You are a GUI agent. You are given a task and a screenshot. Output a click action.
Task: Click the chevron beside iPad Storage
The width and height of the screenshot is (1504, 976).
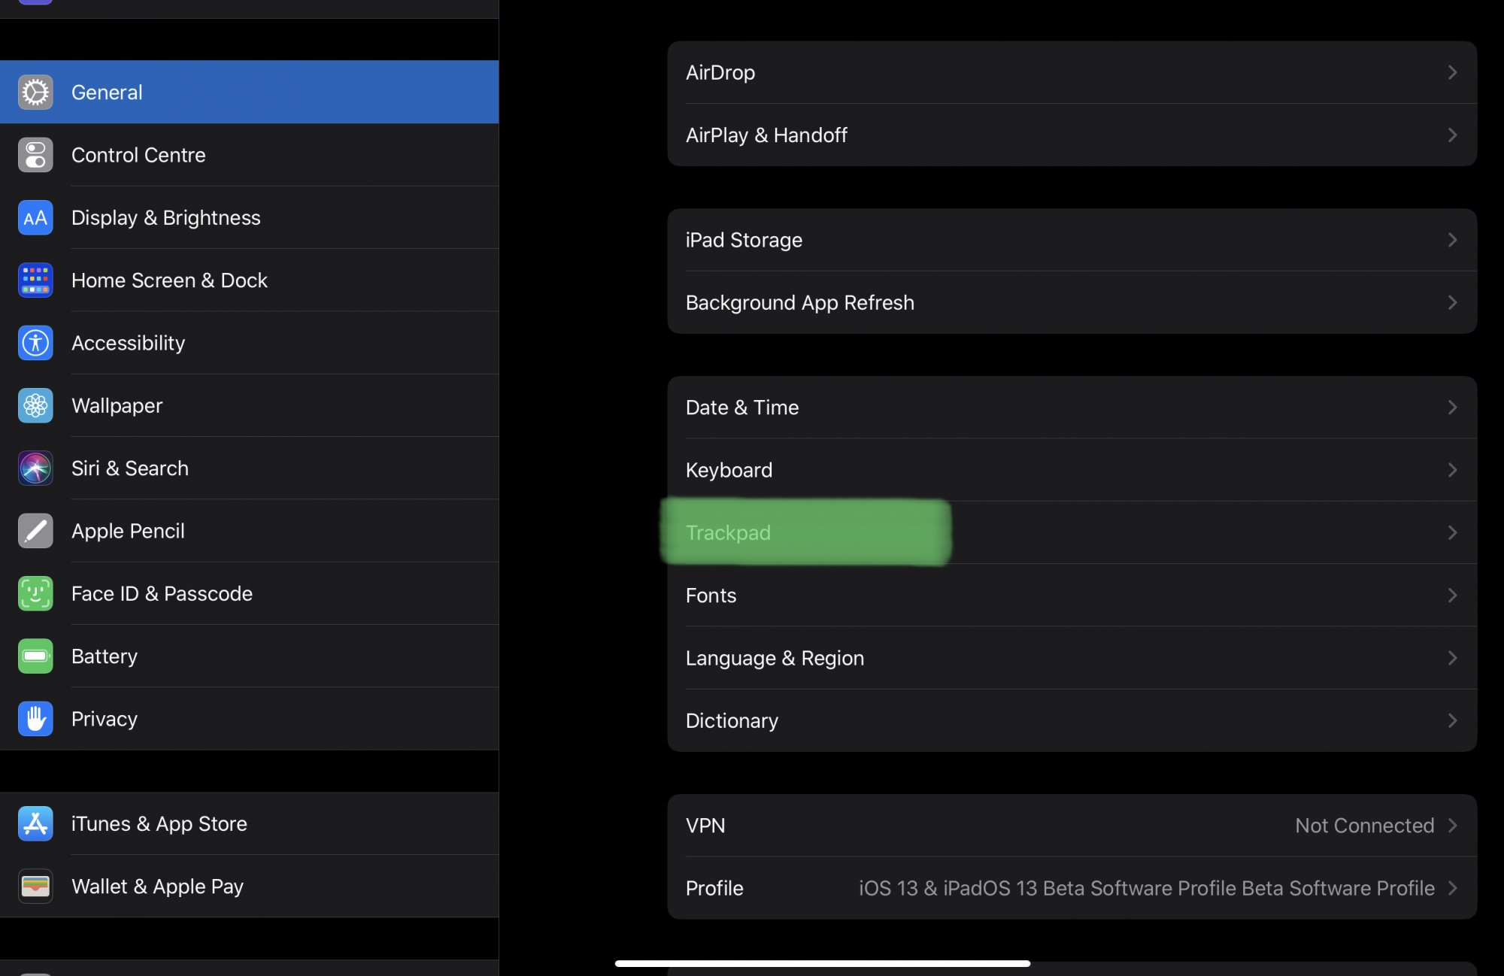click(x=1452, y=240)
